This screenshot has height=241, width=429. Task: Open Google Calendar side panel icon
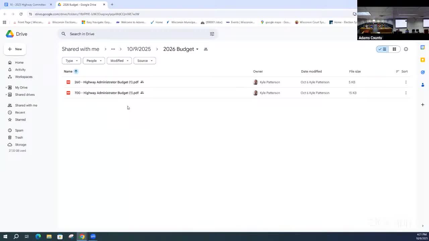click(x=423, y=48)
